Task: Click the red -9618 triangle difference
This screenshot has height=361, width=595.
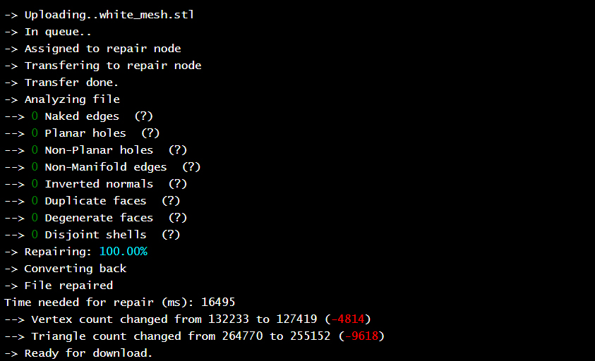Action: pos(361,336)
